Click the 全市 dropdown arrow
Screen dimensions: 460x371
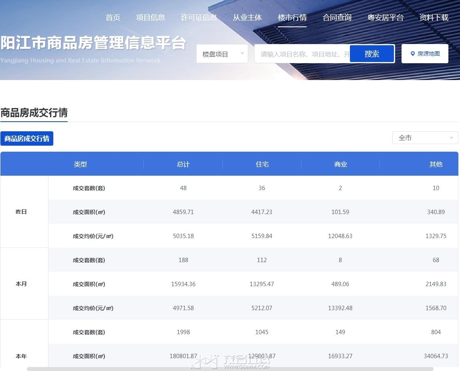point(451,138)
